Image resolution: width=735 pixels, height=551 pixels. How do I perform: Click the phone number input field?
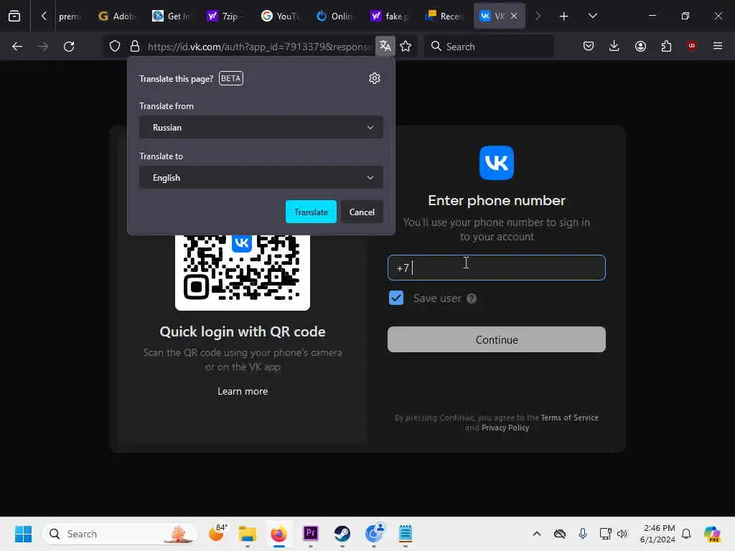(x=497, y=268)
